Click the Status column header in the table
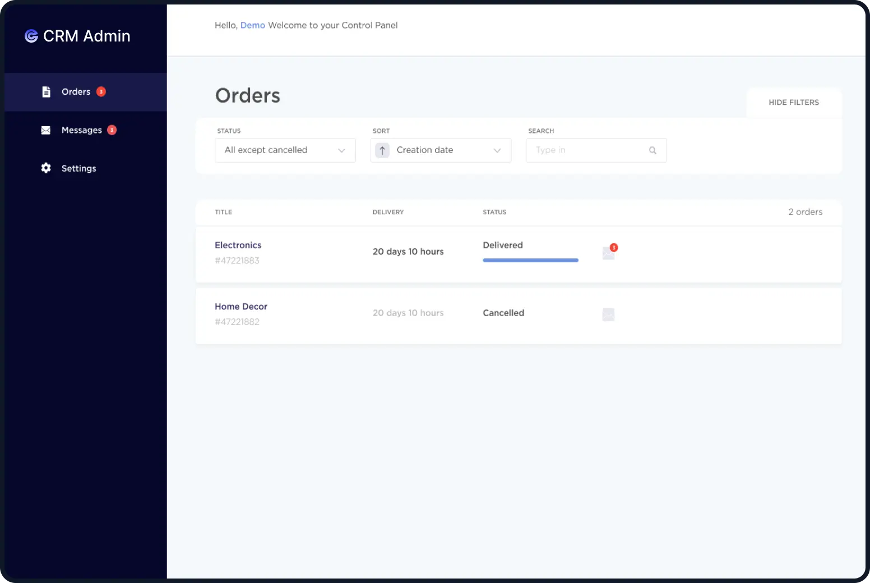The image size is (870, 583). tap(494, 212)
